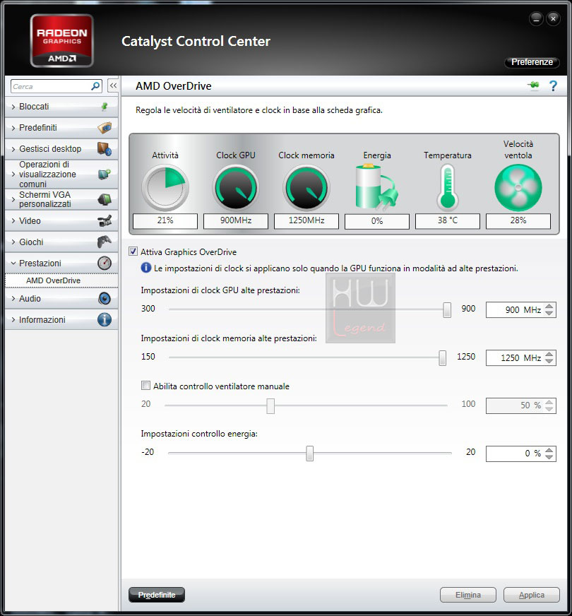
Task: Click the Informazioni info icon
Action: tap(105, 320)
